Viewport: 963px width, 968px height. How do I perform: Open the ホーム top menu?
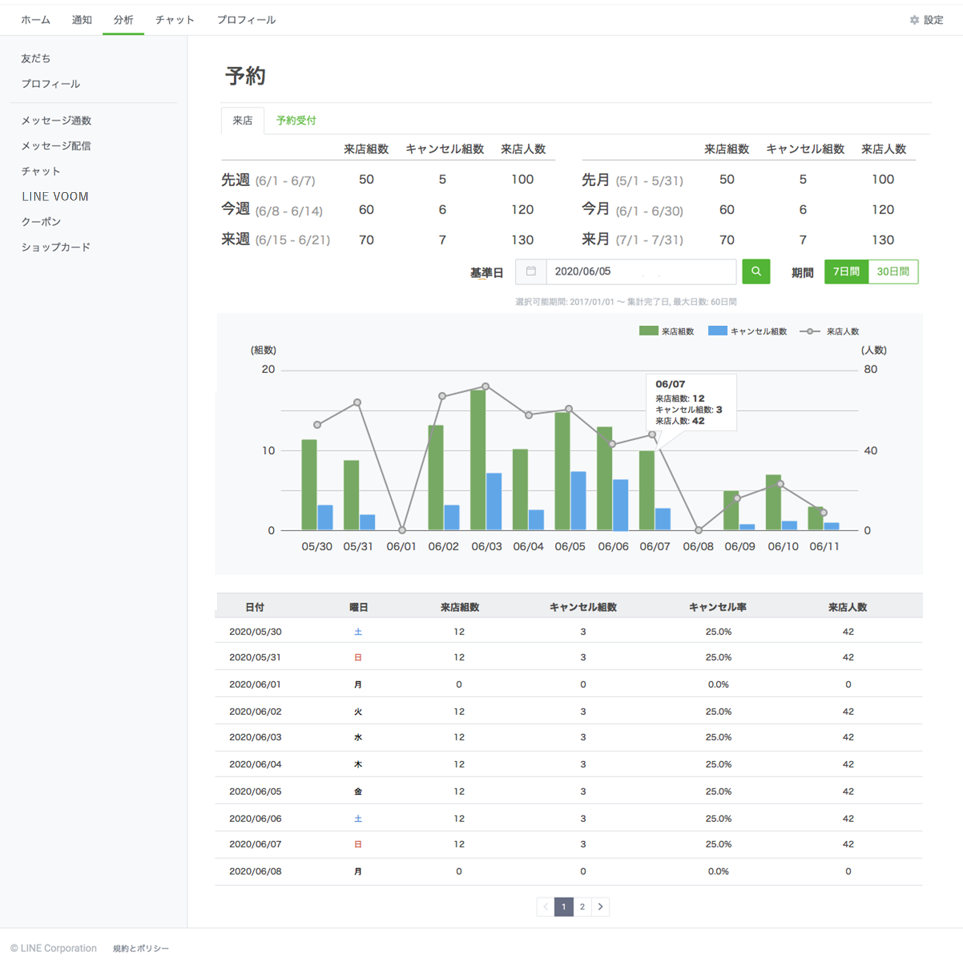[x=35, y=20]
